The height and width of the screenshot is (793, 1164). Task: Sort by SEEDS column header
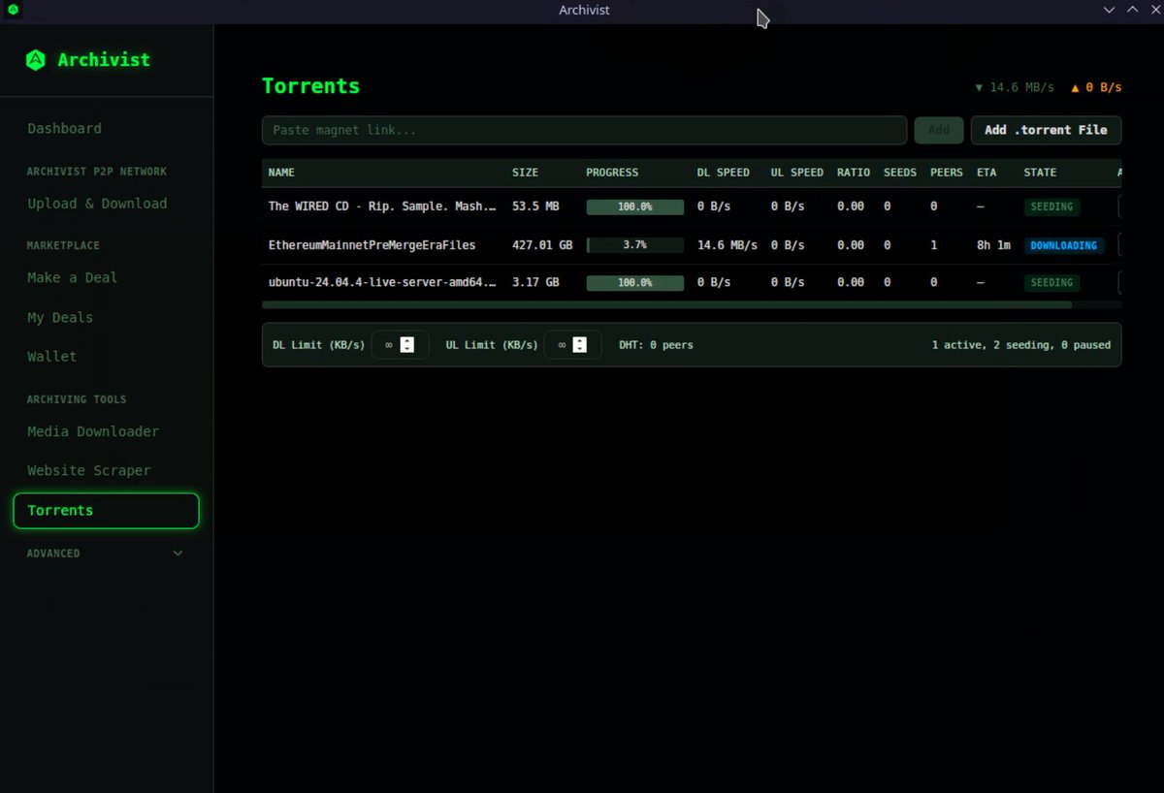[900, 173]
